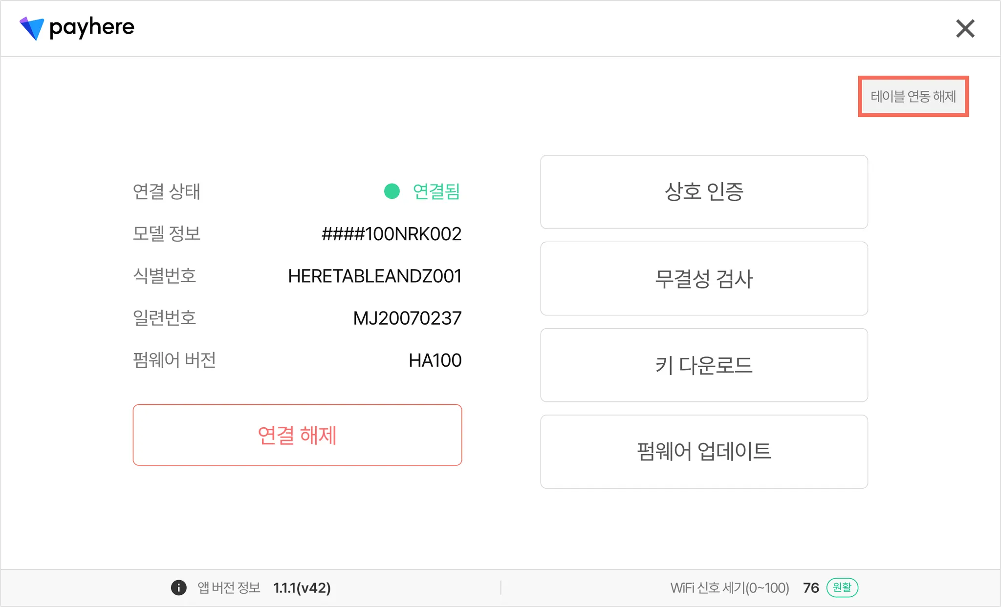1001x607 pixels.
Task: Select identifier HERETABLEANDZ001 text
Action: coord(374,276)
